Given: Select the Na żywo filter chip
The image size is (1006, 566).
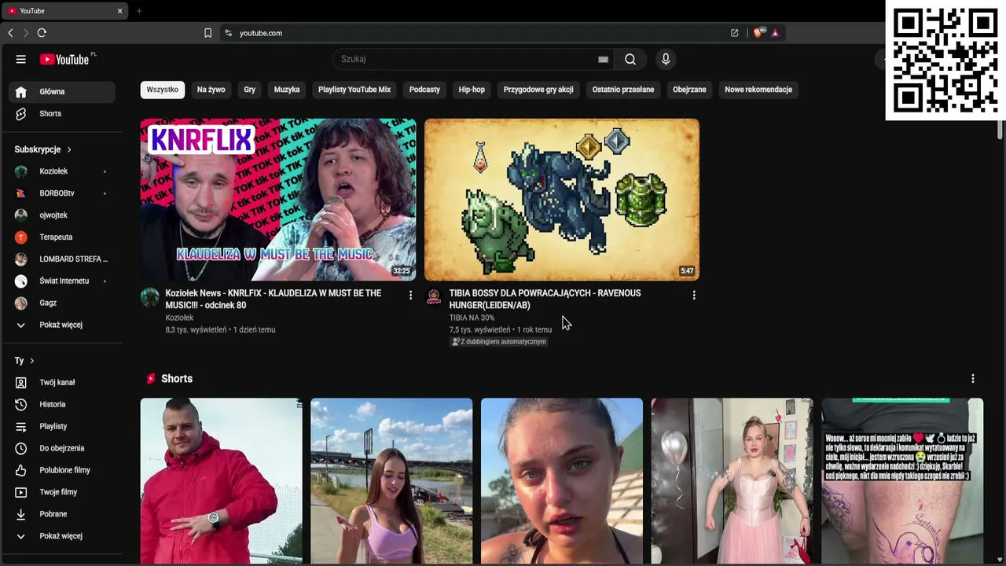Looking at the screenshot, I should pyautogui.click(x=211, y=90).
